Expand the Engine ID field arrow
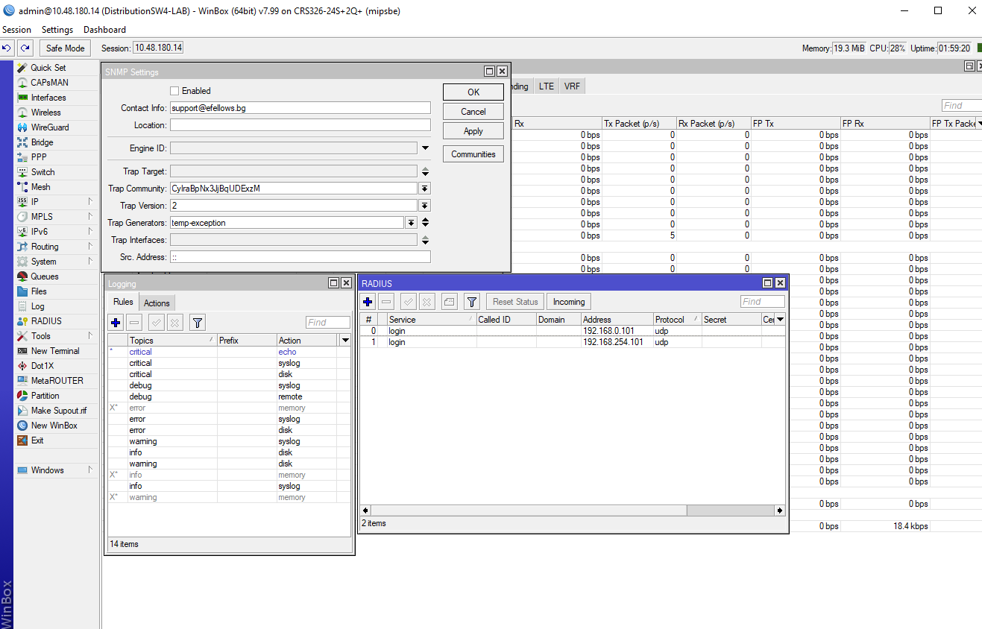 (x=425, y=148)
